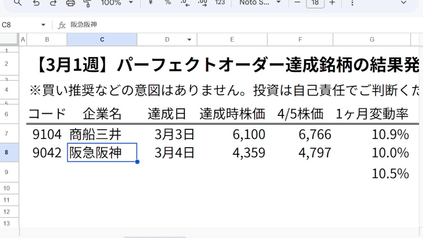The height and width of the screenshot is (238, 423).
Task: Open the Name box dropdown arrow
Action: pos(43,25)
